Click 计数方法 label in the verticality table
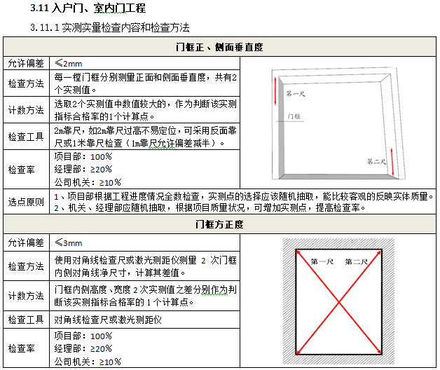Screen dimensions: 440x370 point(25,109)
